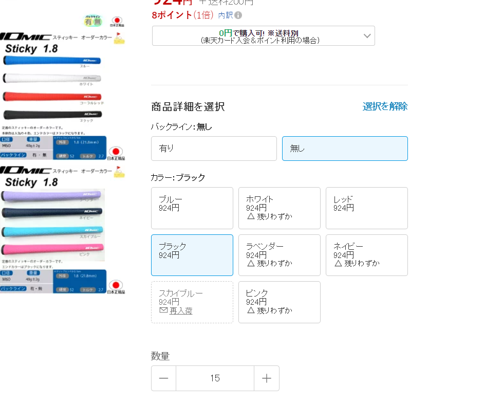Open the 内訳 points breakdown link

[x=226, y=15]
